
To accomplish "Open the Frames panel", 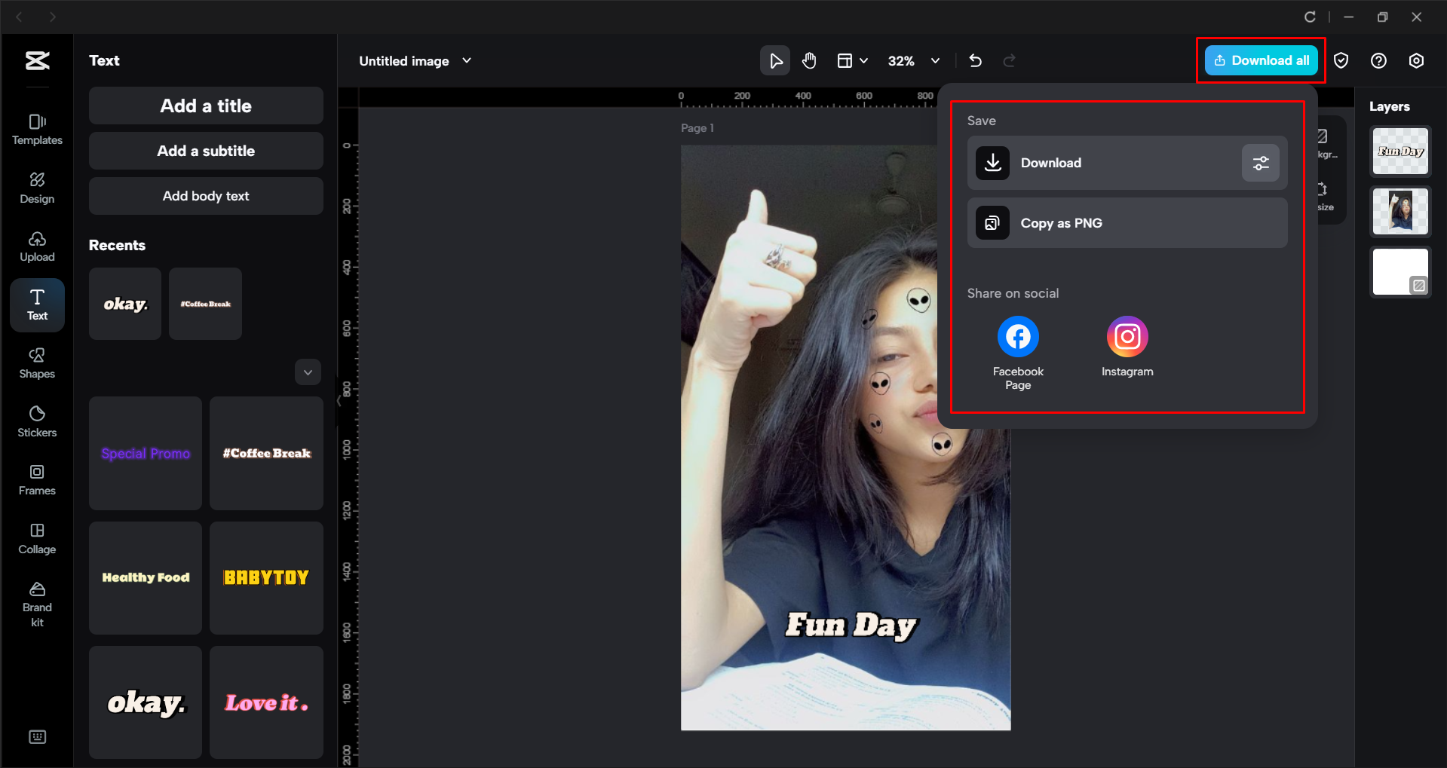I will 37,479.
